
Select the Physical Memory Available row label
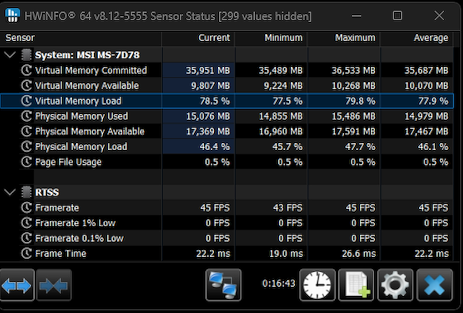(x=90, y=132)
